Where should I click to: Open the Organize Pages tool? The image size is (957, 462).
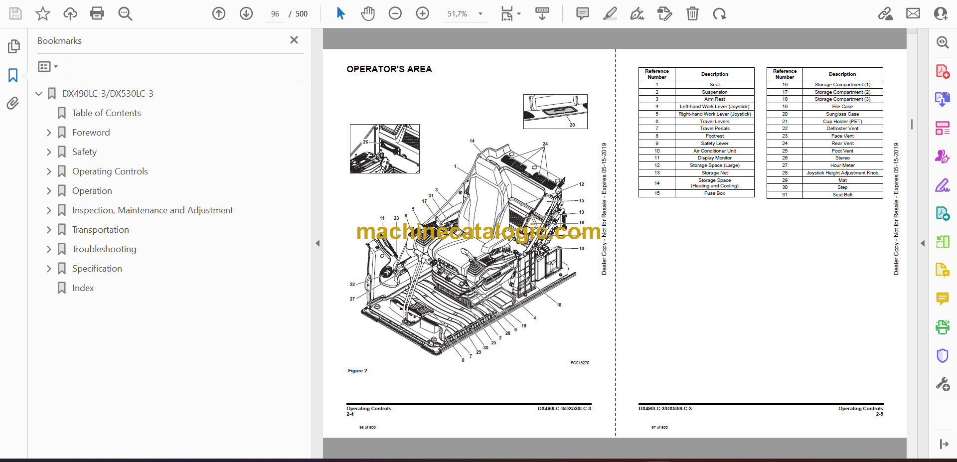click(x=942, y=128)
